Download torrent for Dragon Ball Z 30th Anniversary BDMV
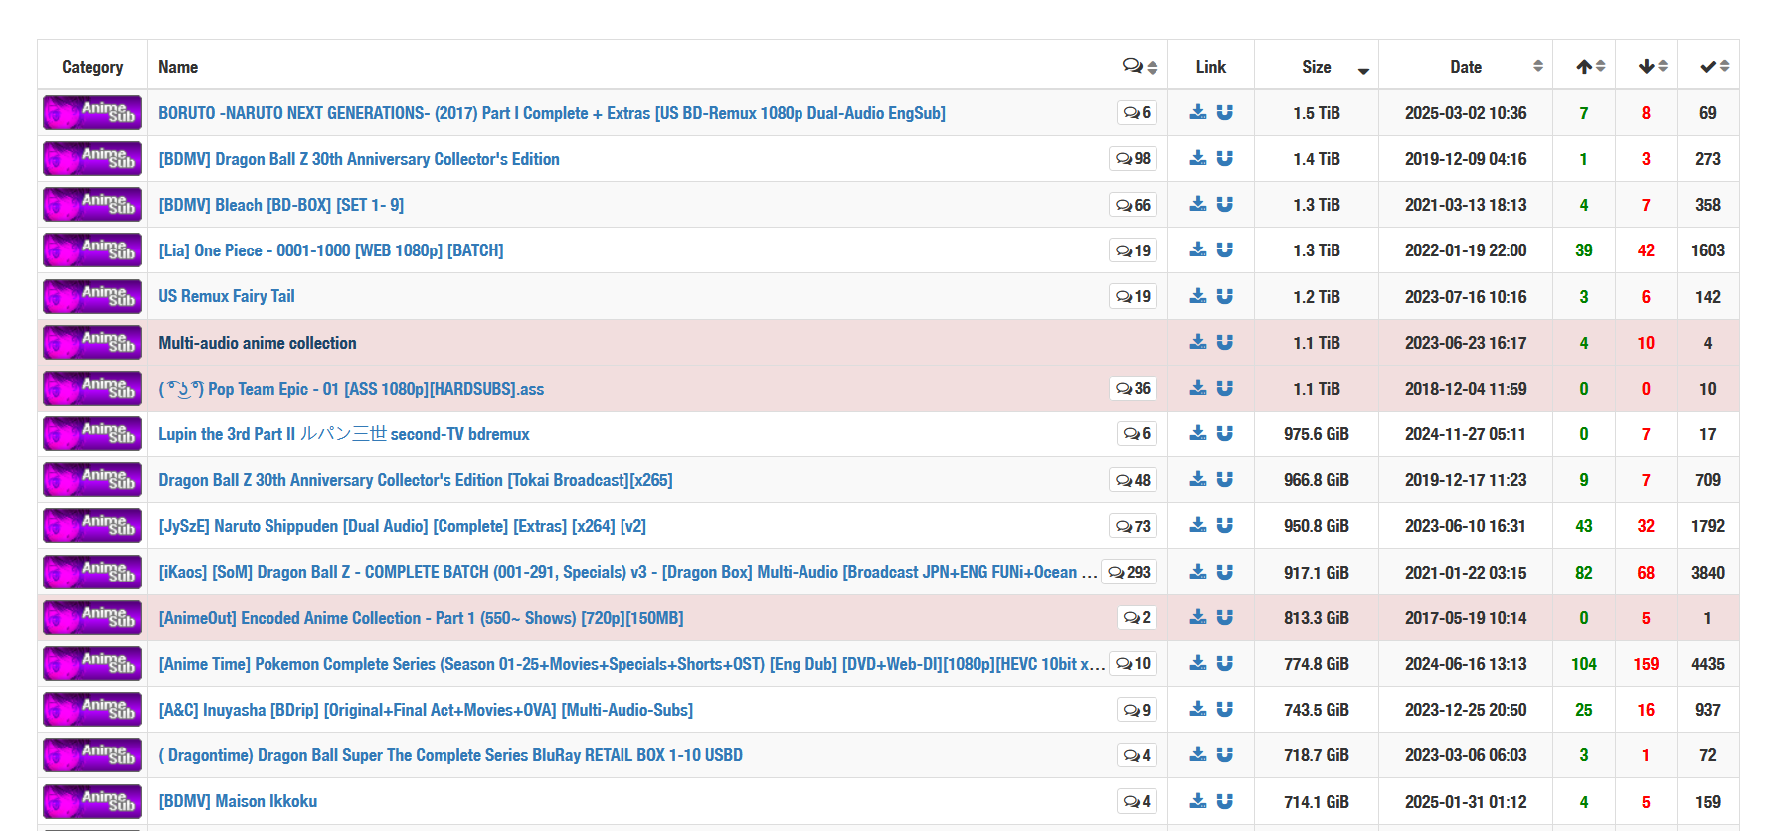 (1198, 158)
